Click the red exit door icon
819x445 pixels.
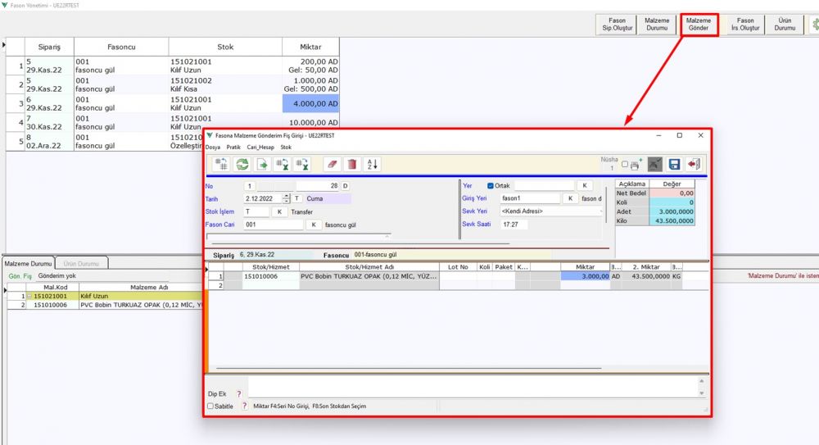click(694, 164)
